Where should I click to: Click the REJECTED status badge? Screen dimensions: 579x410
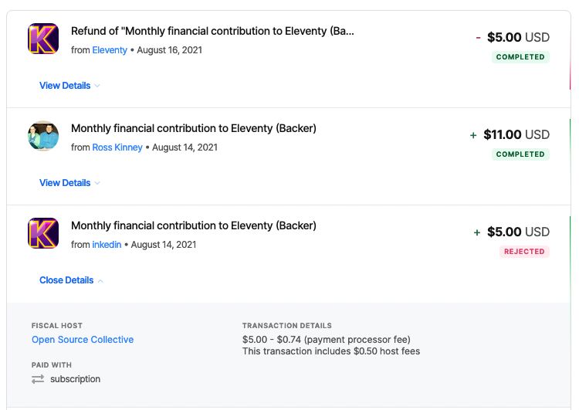(524, 252)
